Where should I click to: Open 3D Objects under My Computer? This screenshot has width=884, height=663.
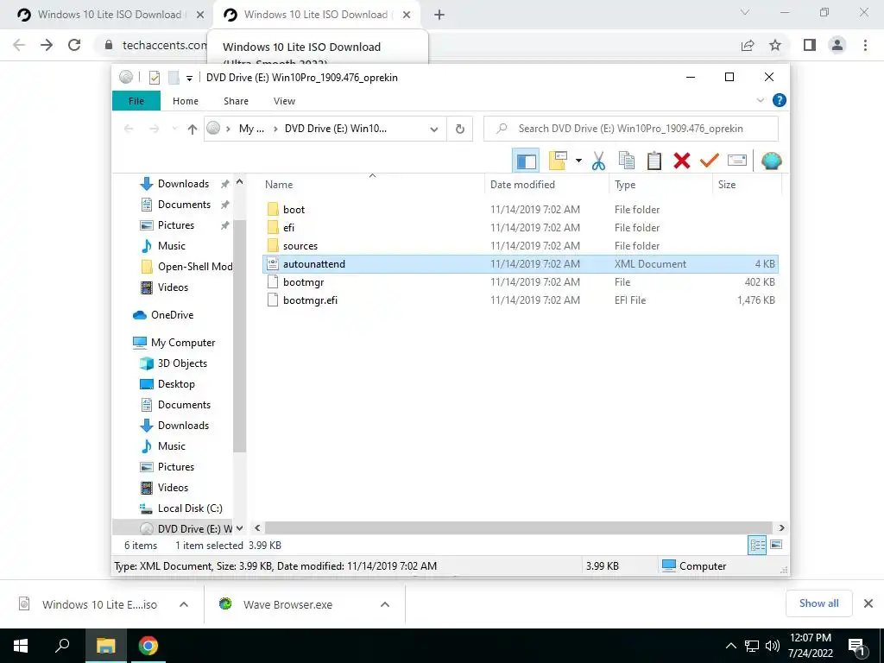(182, 363)
